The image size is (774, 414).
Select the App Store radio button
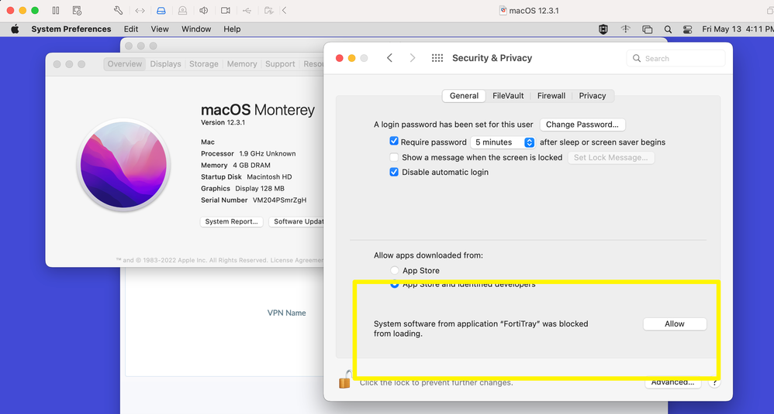[395, 270]
